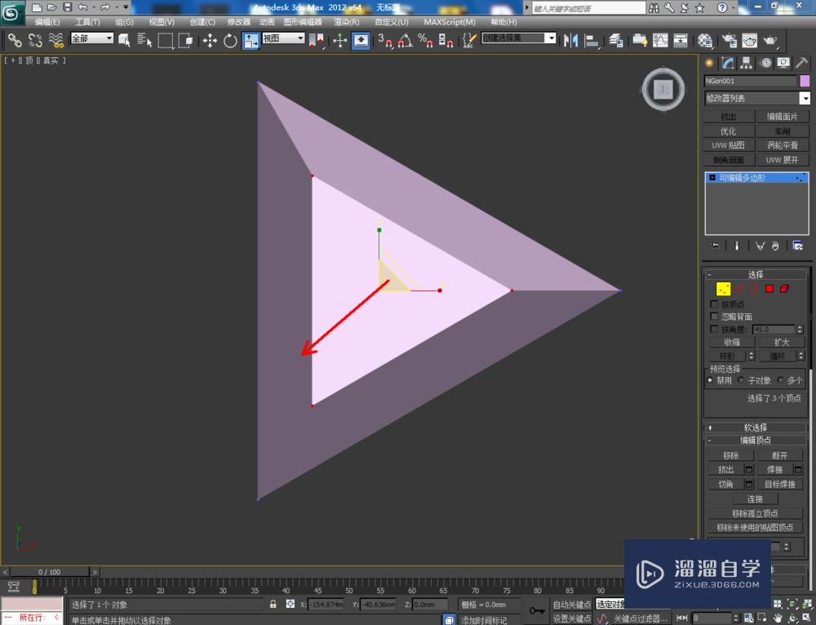The image size is (816, 625).
Task: Click the 扩大 button in Selection rollout
Action: coord(782,342)
